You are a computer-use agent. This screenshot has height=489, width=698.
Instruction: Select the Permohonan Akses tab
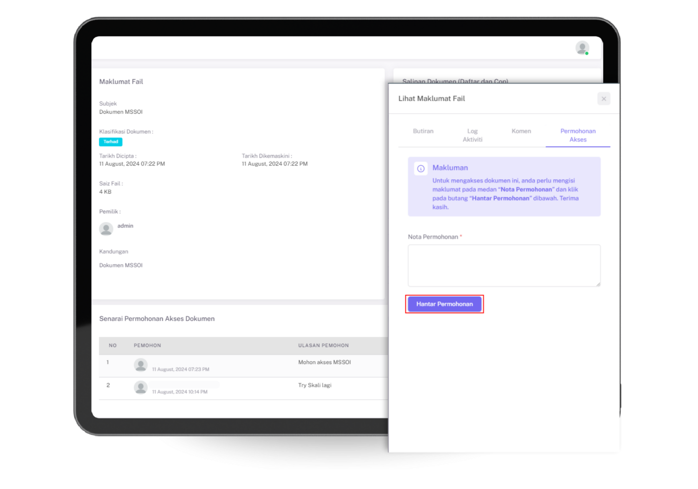578,135
